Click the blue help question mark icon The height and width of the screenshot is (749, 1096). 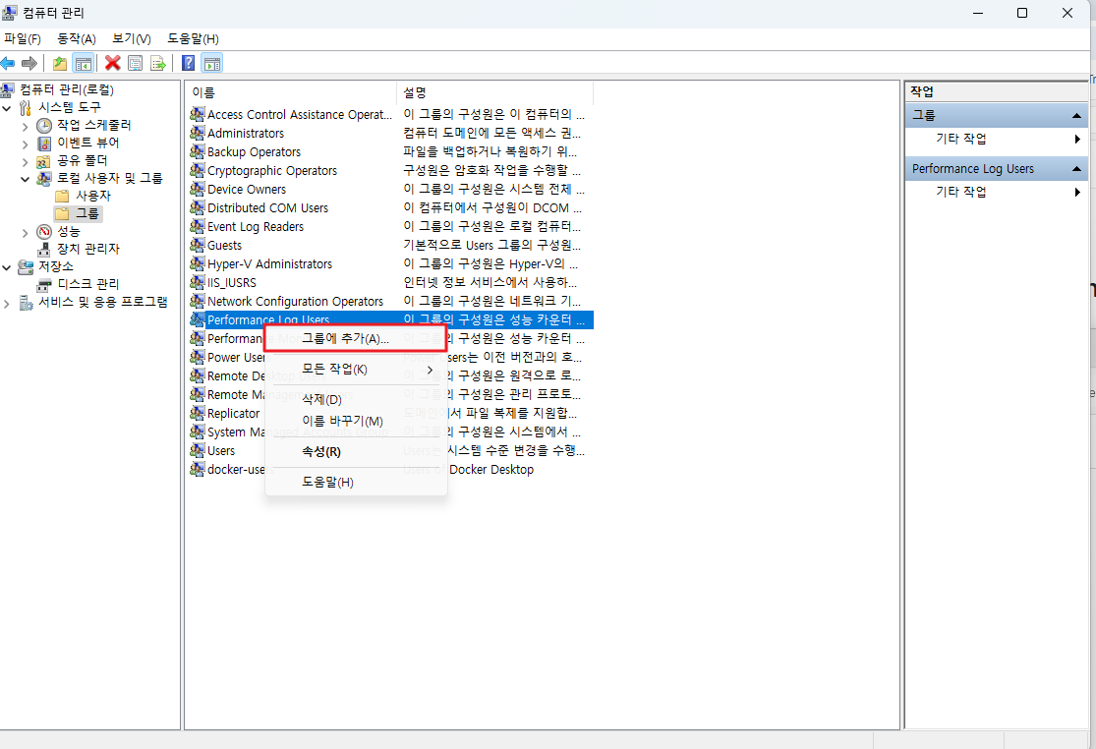coord(188,63)
